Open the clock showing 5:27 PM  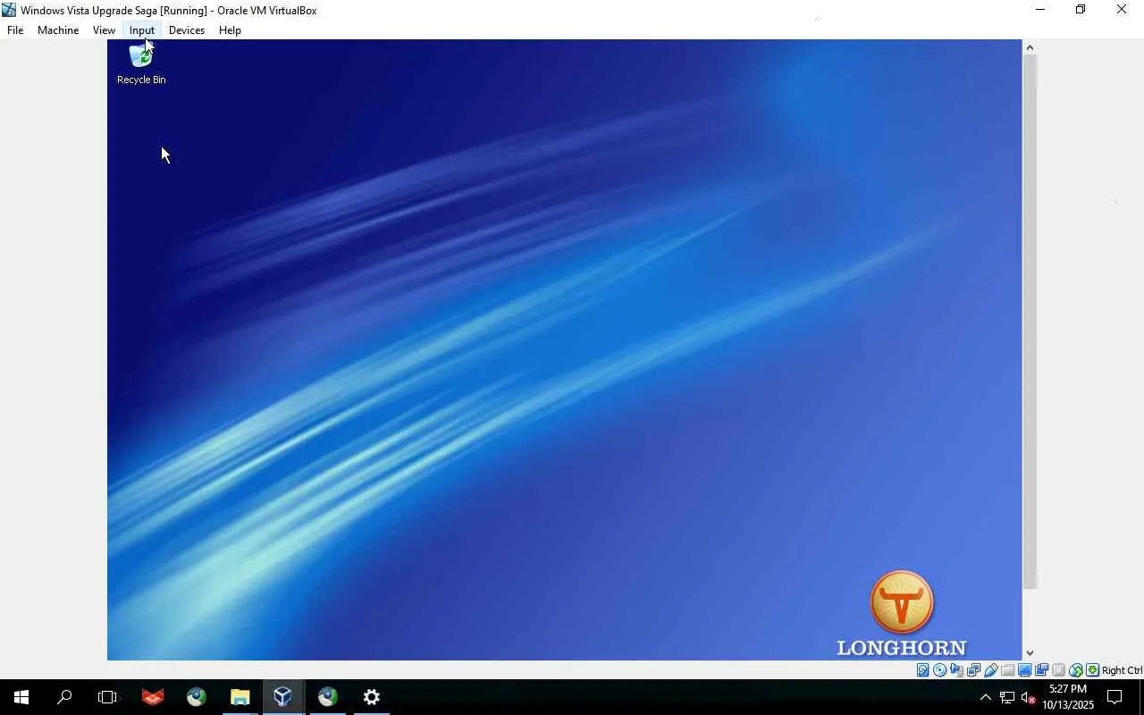pos(1068,697)
